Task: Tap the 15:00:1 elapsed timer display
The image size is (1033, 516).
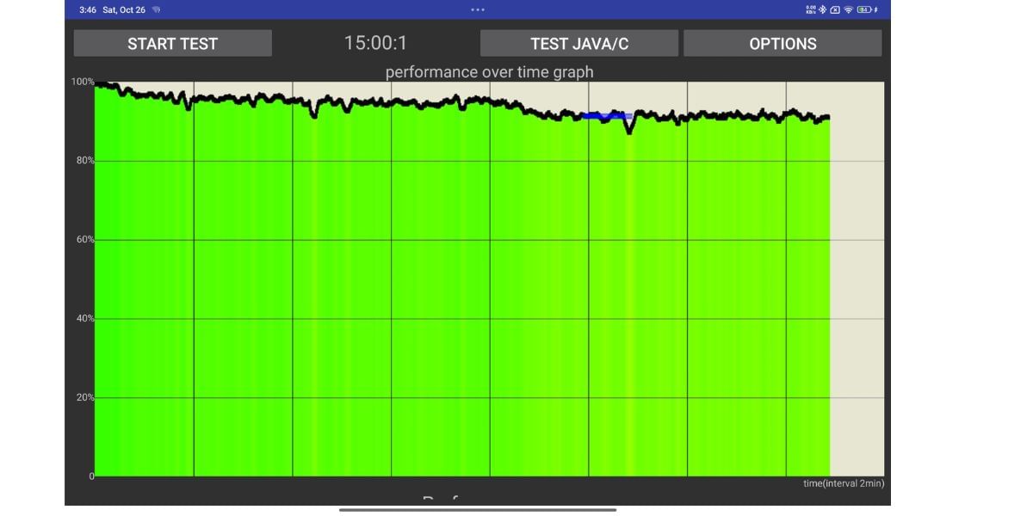Action: [376, 43]
